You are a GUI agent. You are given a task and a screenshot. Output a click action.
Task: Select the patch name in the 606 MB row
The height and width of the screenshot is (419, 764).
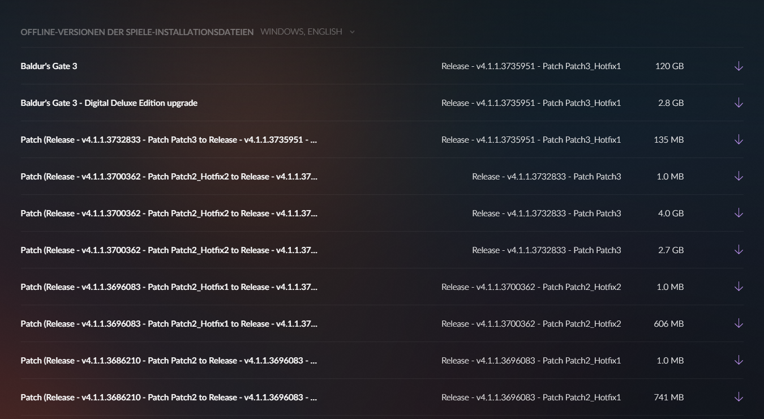click(x=169, y=324)
